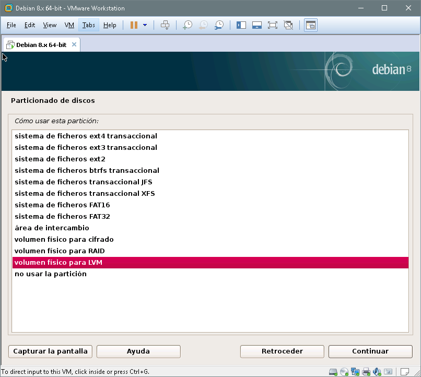Click the Pause virtual machine icon
This screenshot has height=377, width=421.
[x=134, y=25]
